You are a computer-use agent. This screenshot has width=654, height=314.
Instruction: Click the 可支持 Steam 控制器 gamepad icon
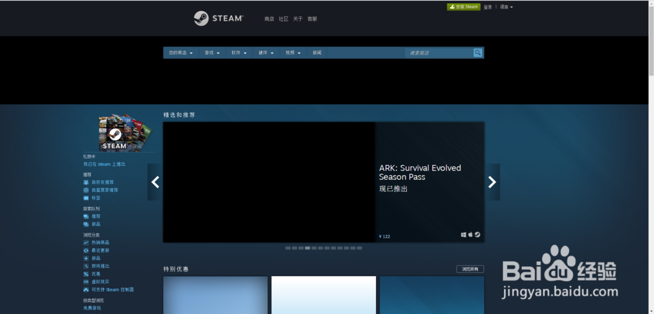[86, 290]
